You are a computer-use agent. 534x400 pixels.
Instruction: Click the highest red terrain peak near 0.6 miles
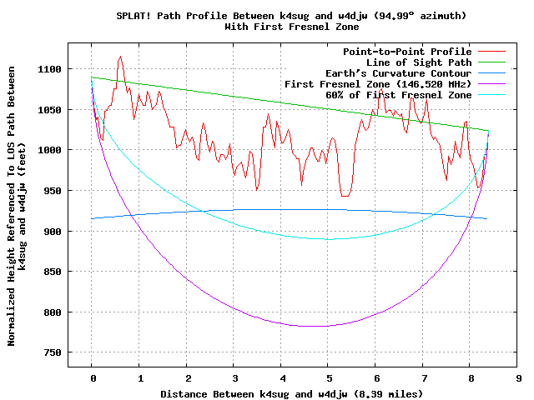point(120,57)
